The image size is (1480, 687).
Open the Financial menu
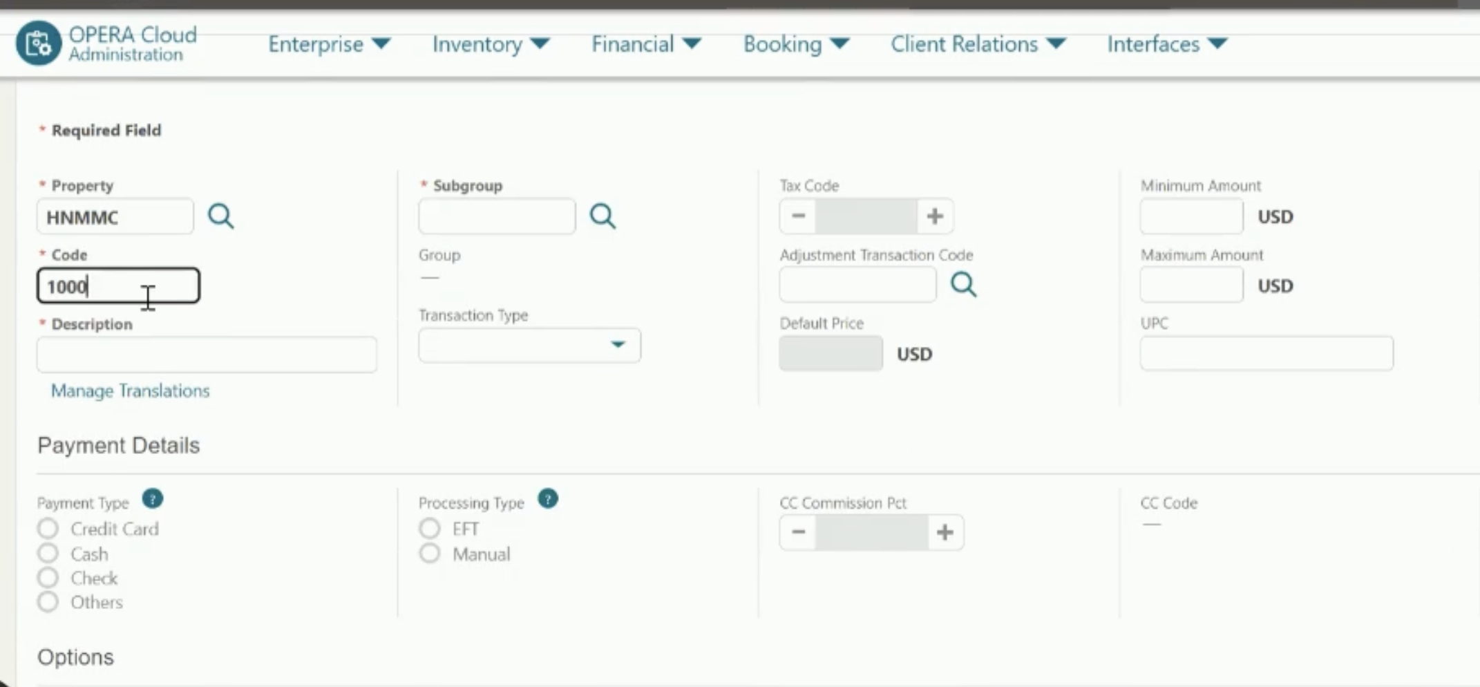pyautogui.click(x=646, y=44)
